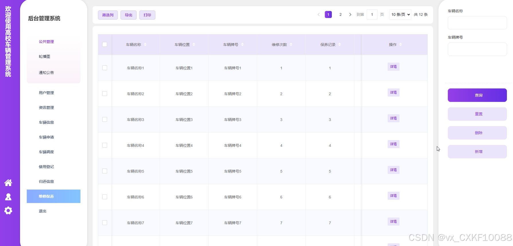Click the 打印 button
This screenshot has width=513, height=246.
(147, 15)
